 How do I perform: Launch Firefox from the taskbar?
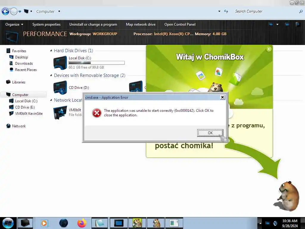pyautogui.click(x=82, y=223)
